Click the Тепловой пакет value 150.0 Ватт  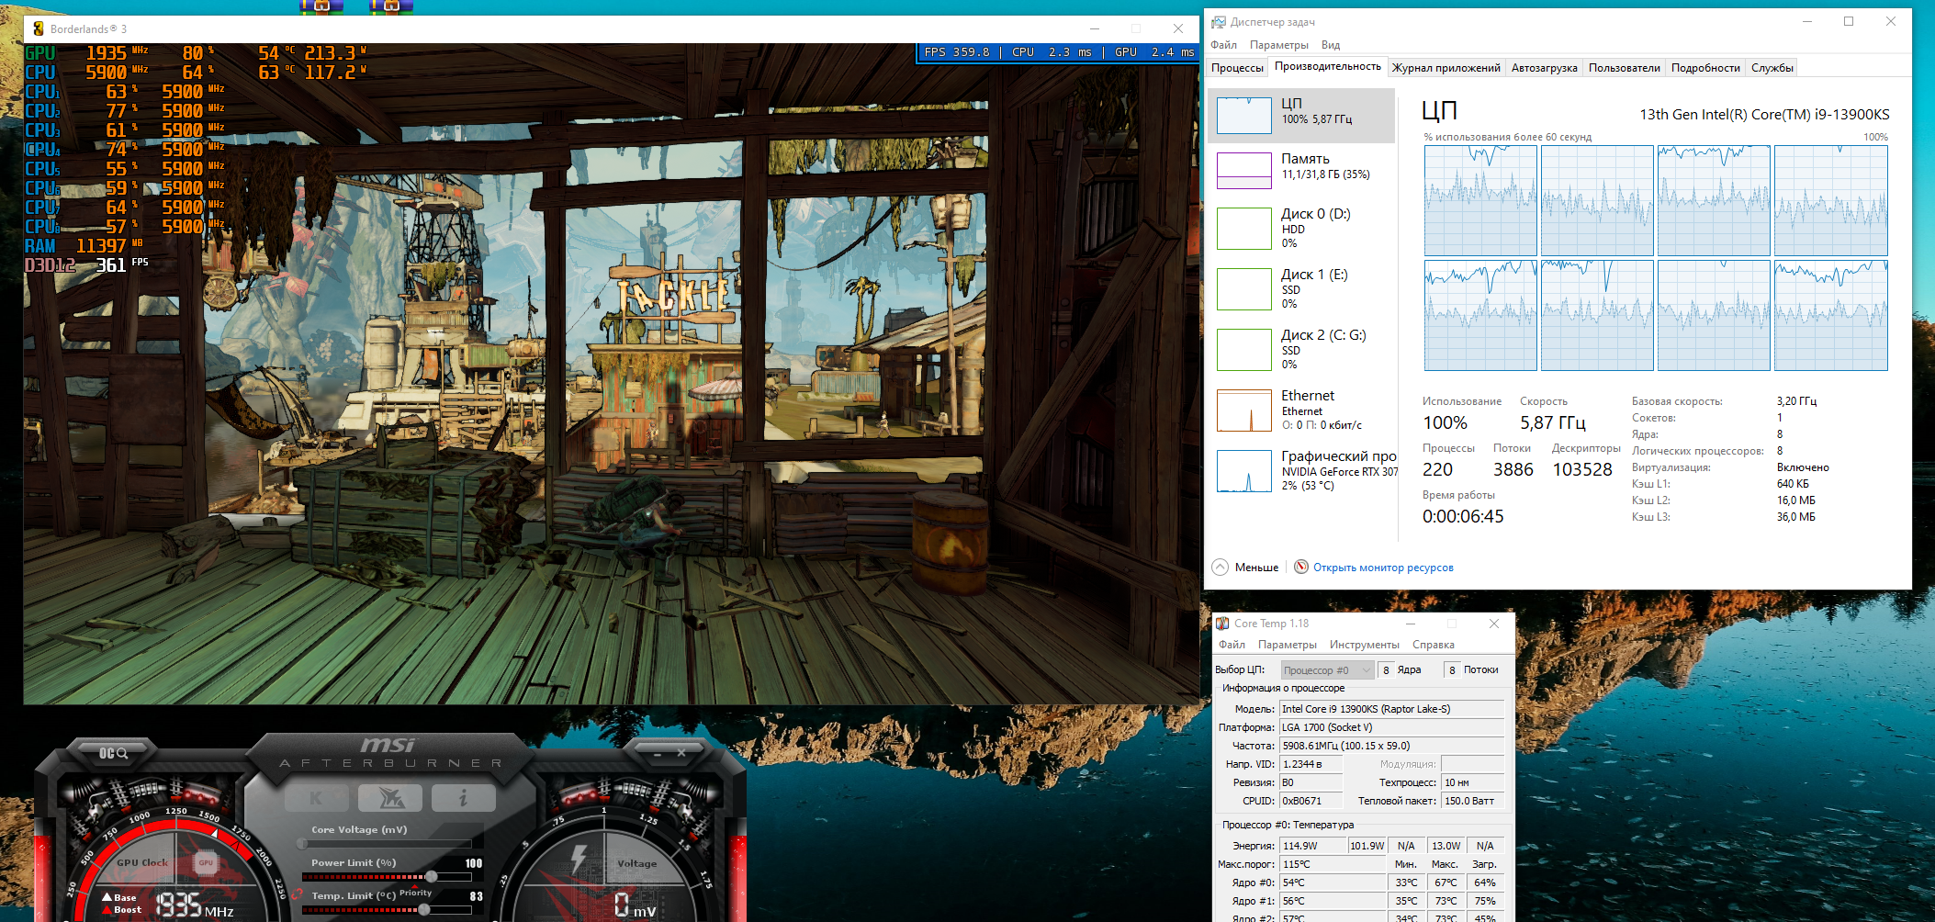(1472, 801)
